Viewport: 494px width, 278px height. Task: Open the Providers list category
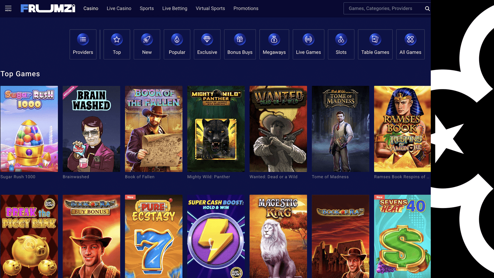83,44
